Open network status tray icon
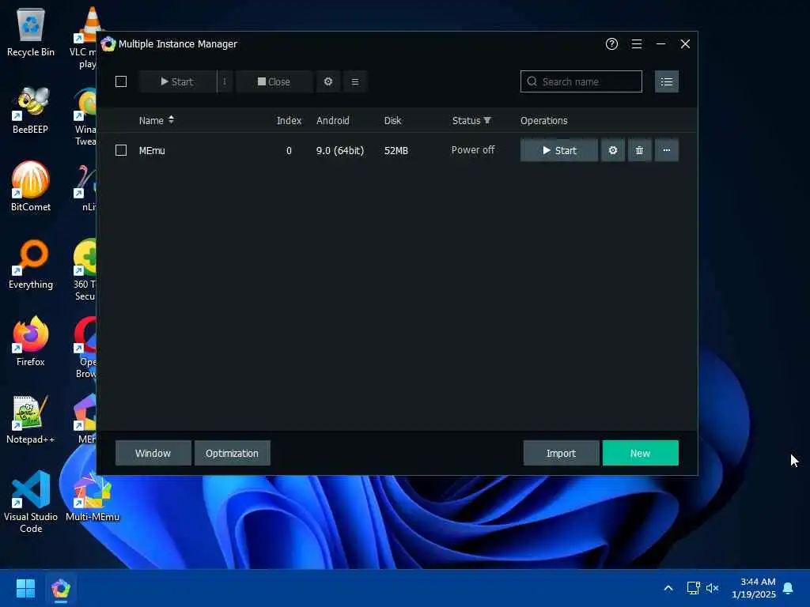 (693, 588)
